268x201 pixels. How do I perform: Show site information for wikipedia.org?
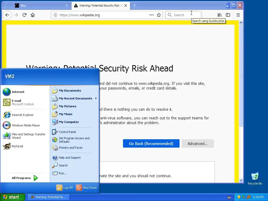click(x=55, y=15)
